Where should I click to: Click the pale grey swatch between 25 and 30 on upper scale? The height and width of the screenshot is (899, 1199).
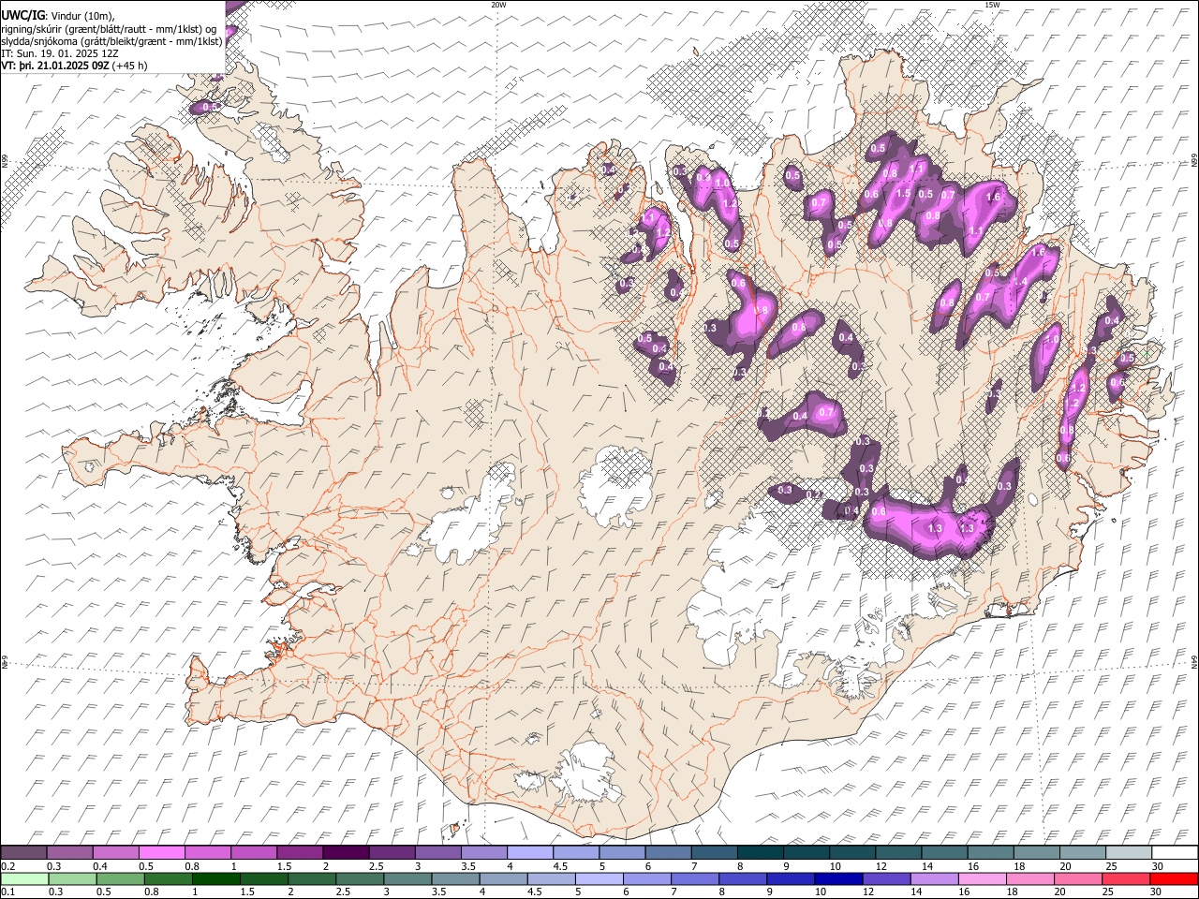click(x=1129, y=853)
